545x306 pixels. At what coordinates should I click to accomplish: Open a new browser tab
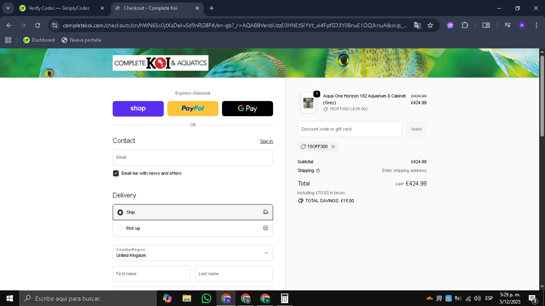[x=211, y=8]
